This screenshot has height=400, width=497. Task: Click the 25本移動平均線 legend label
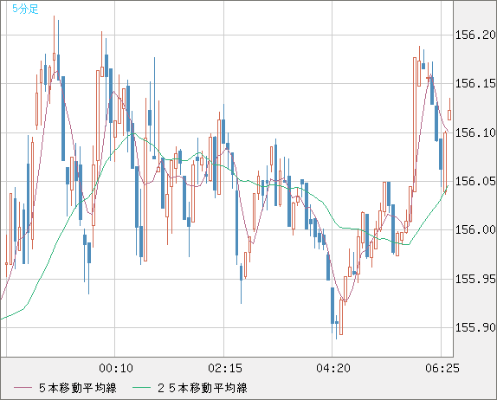[203, 388]
